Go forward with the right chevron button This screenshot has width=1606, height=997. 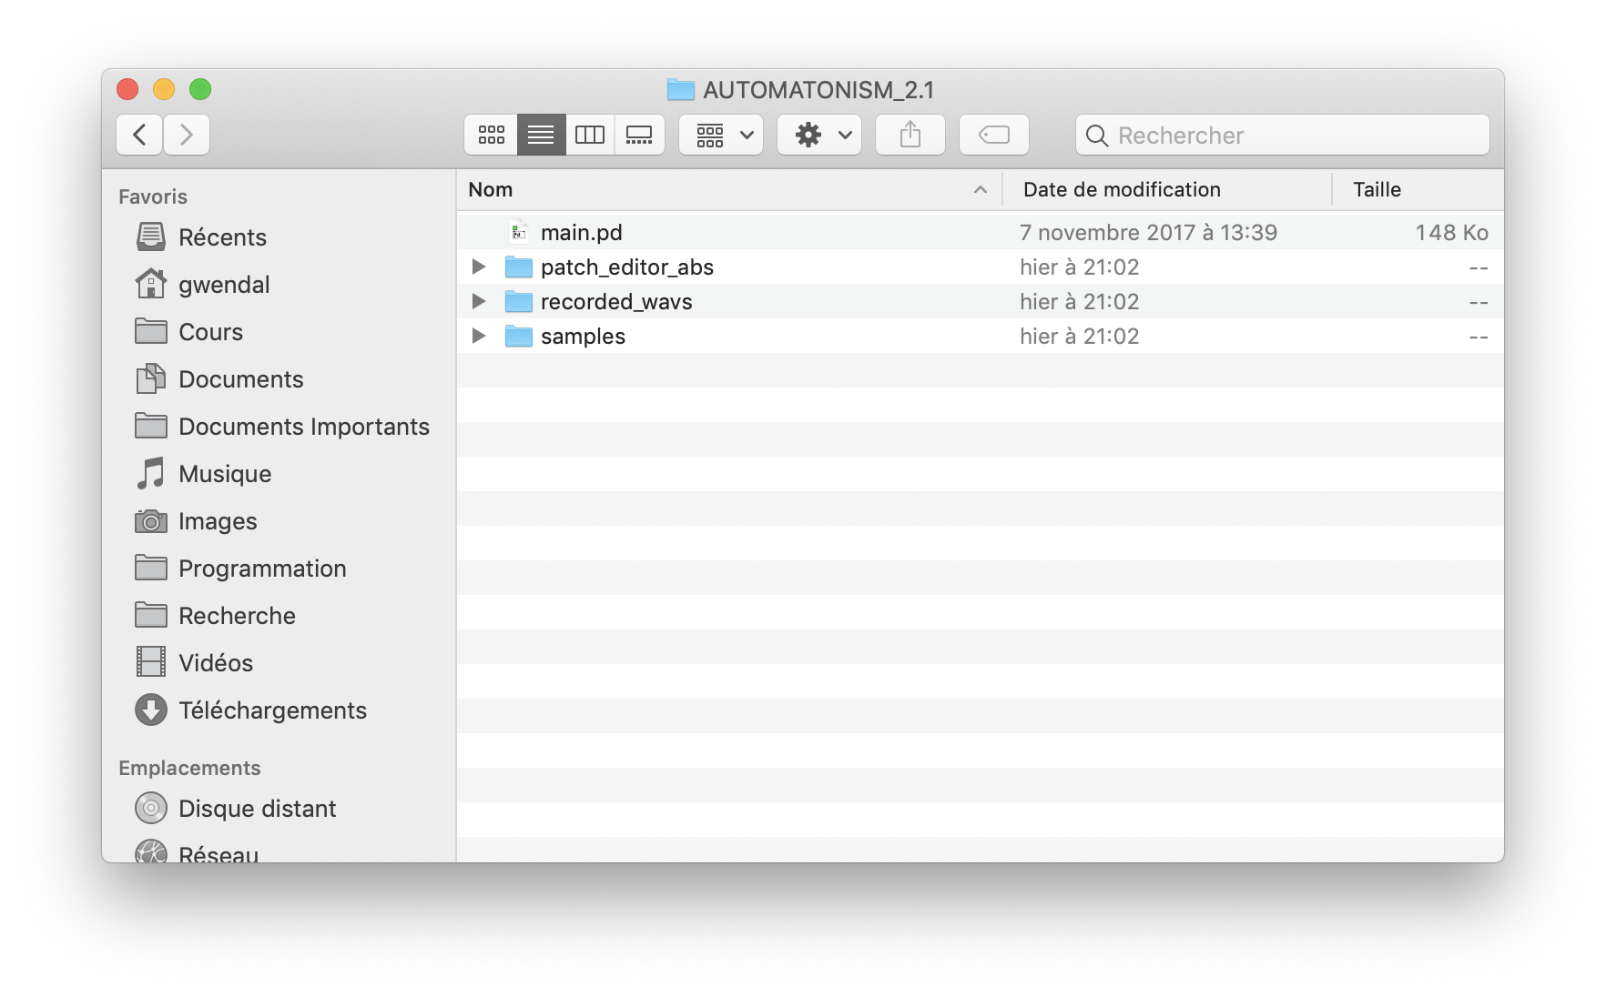[187, 135]
